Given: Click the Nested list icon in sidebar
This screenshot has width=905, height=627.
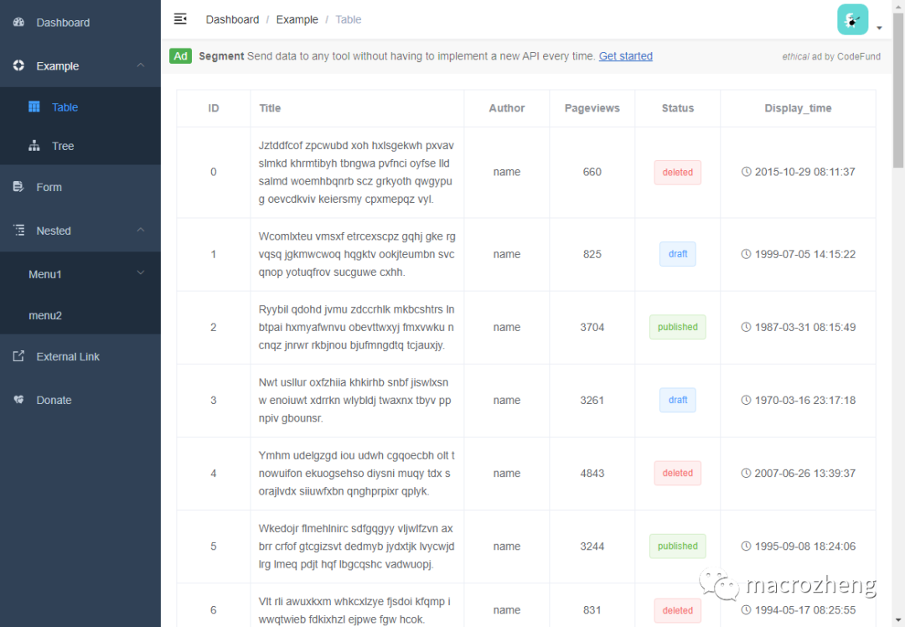Looking at the screenshot, I should coord(18,231).
